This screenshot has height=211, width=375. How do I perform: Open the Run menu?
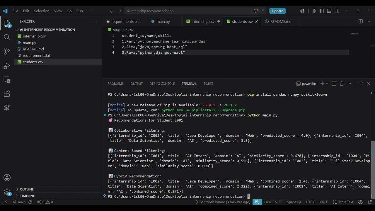[x=80, y=11]
